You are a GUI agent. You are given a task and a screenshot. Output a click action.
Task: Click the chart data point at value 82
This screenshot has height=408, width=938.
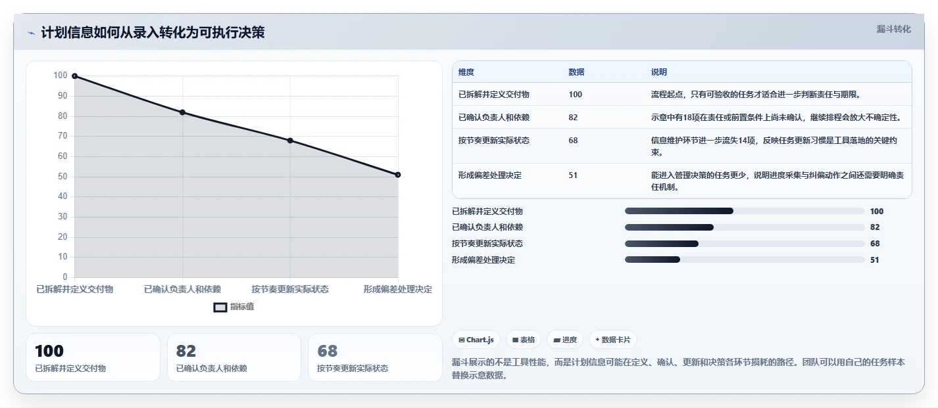coord(182,112)
